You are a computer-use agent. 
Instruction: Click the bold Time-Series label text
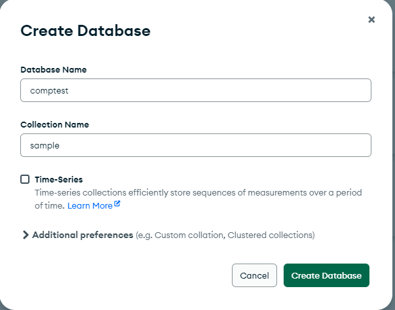tap(58, 179)
